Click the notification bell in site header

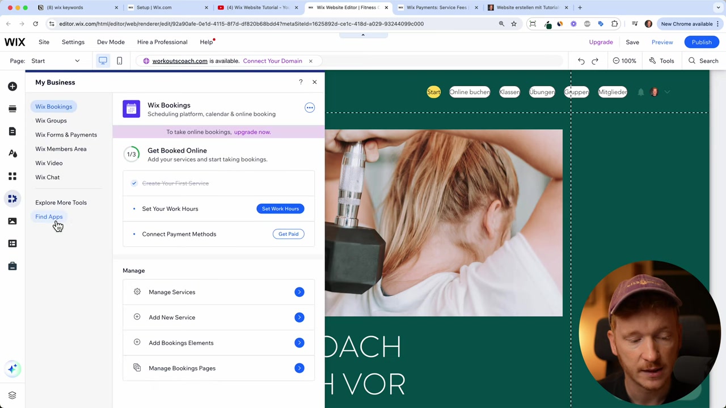[x=640, y=92]
